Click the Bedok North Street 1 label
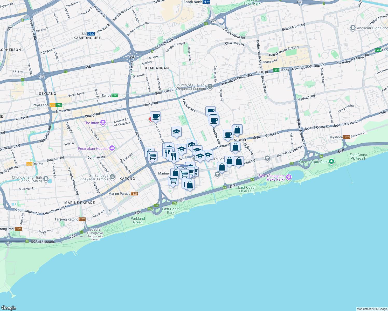Viewport: 388px width, 311px height. [x=284, y=51]
